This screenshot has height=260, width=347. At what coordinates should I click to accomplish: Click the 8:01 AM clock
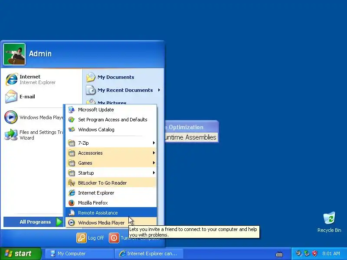tap(331, 253)
